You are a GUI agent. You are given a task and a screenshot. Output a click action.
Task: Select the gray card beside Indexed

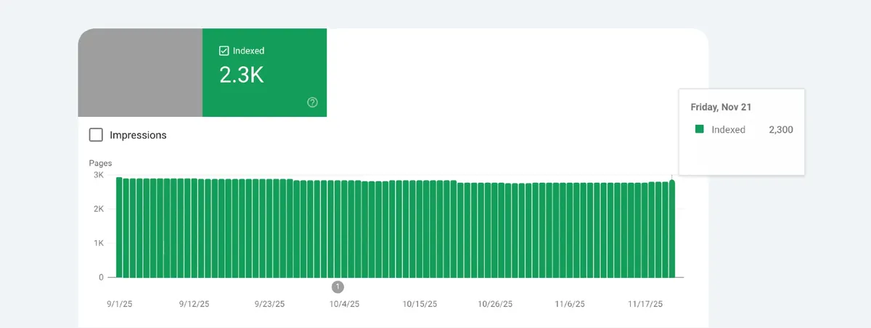pyautogui.click(x=140, y=73)
